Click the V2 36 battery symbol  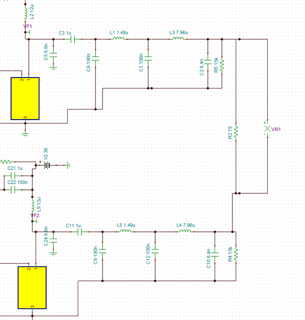click(x=47, y=165)
